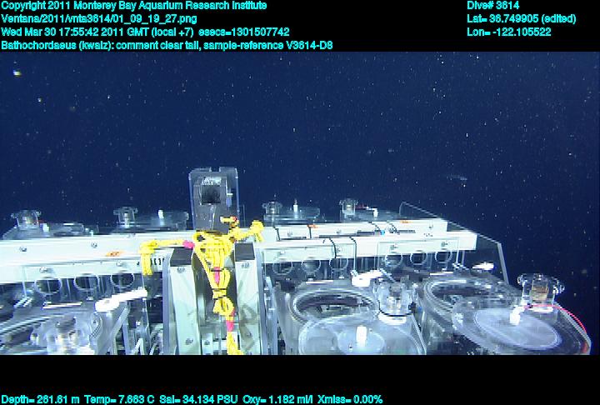Click the elongated animal in open water
Screen dimensions: 600x405
[x=457, y=177]
